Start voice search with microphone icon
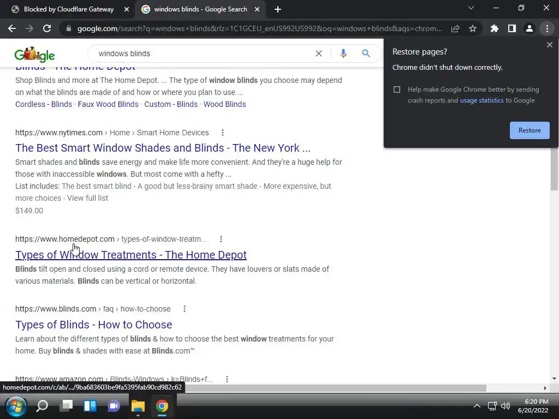This screenshot has height=419, width=559. click(343, 53)
